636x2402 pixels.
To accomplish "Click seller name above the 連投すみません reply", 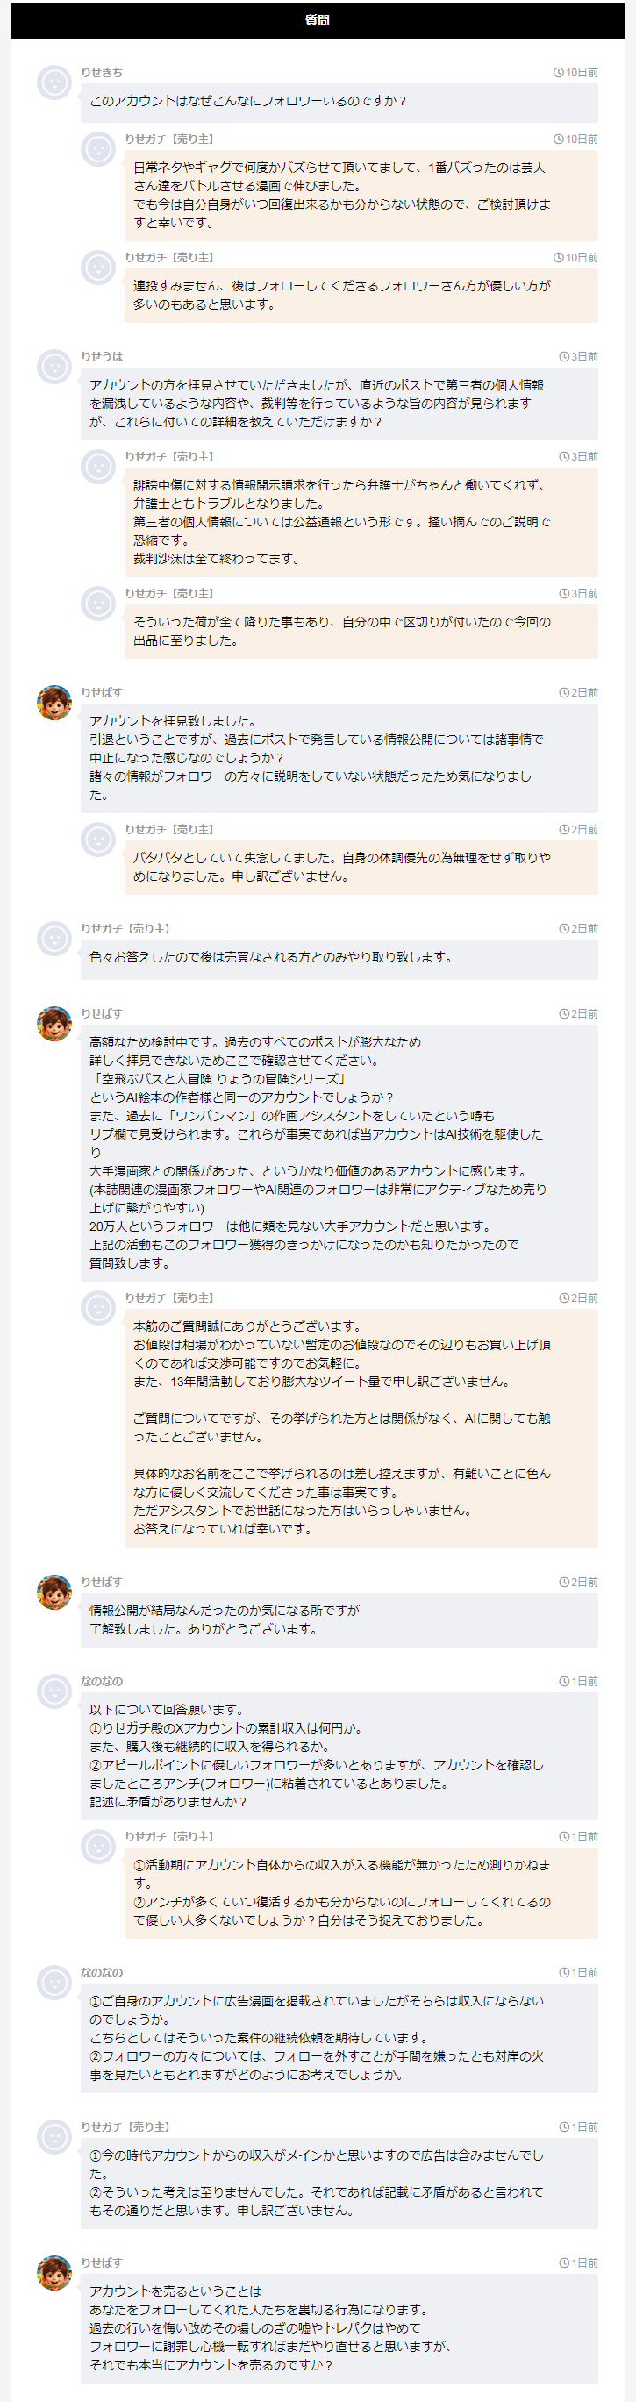I will tap(169, 257).
